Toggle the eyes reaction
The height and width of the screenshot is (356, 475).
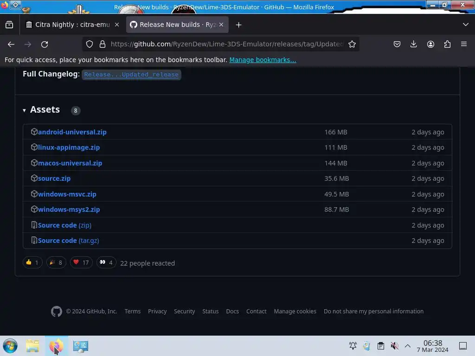106,262
